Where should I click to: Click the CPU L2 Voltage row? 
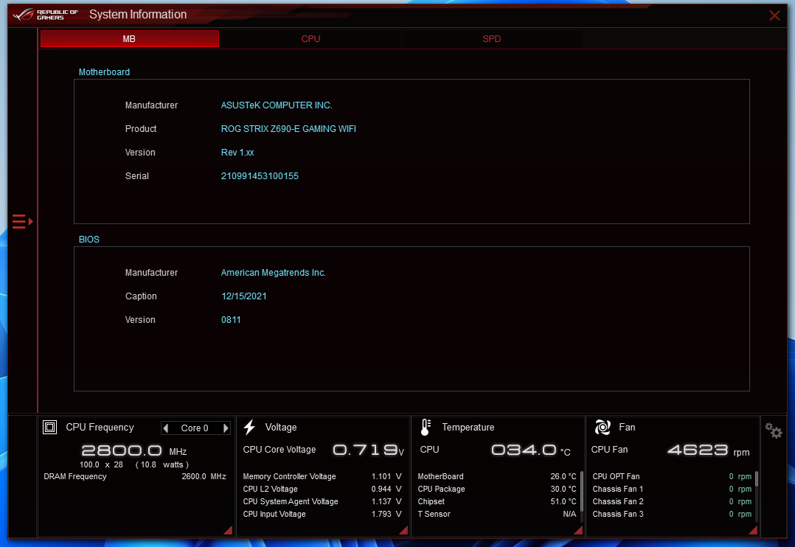(322, 489)
